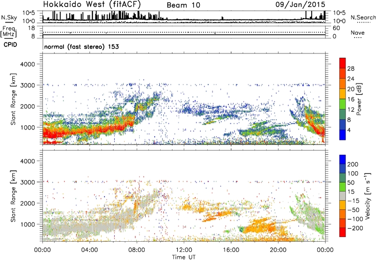
Task: Click the date '09/Jan/2015'
Action: [x=300, y=4]
